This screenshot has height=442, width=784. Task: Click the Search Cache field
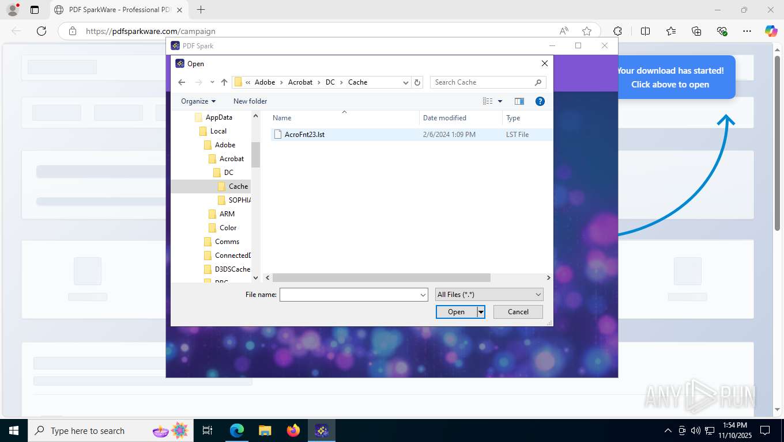pos(488,82)
